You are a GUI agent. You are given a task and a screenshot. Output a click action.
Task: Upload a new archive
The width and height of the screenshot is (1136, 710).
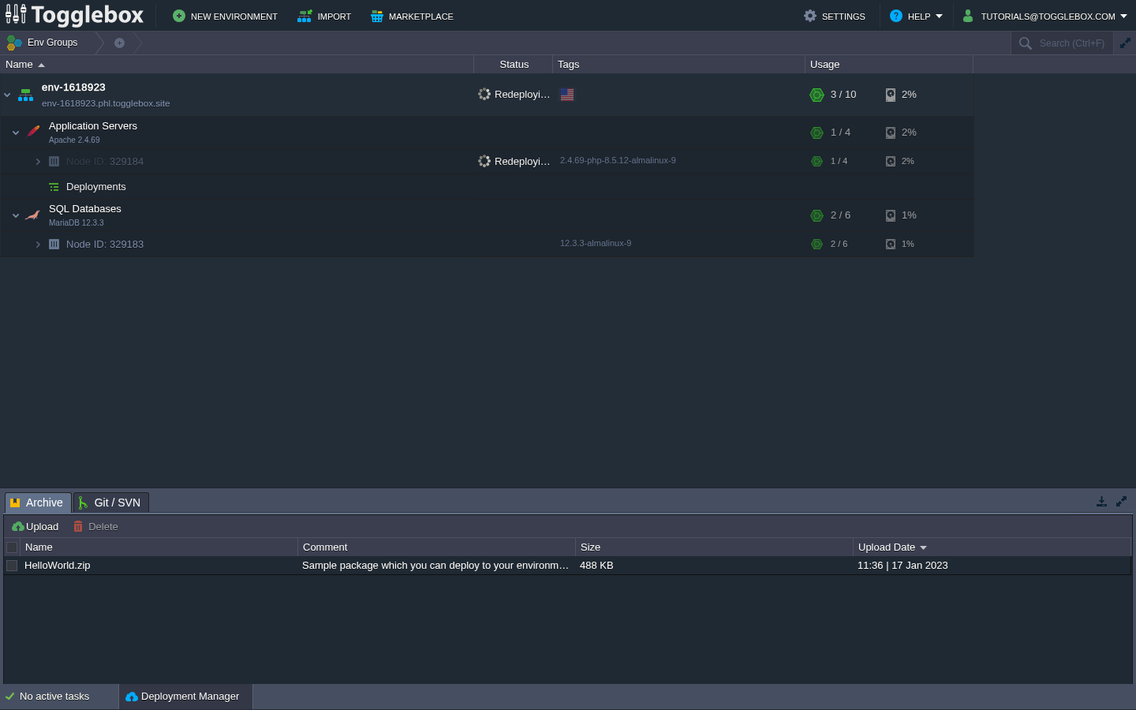click(35, 527)
